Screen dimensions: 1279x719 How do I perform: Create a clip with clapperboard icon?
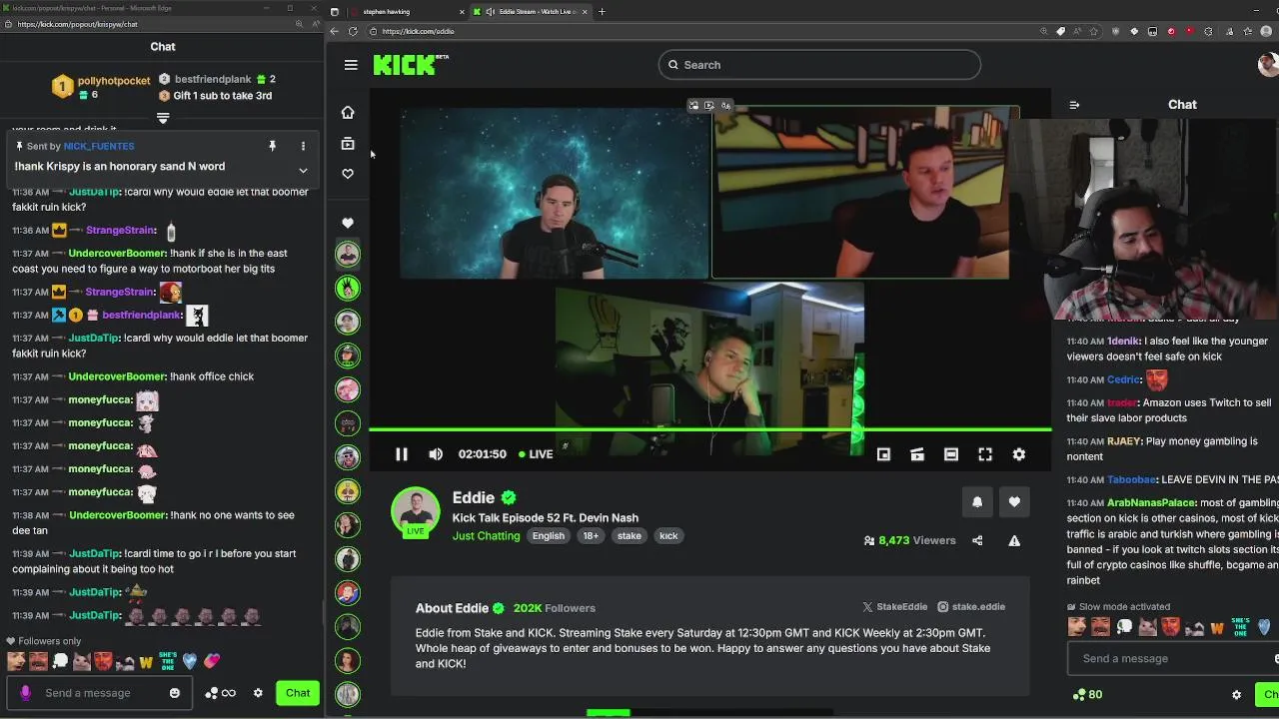coord(917,454)
